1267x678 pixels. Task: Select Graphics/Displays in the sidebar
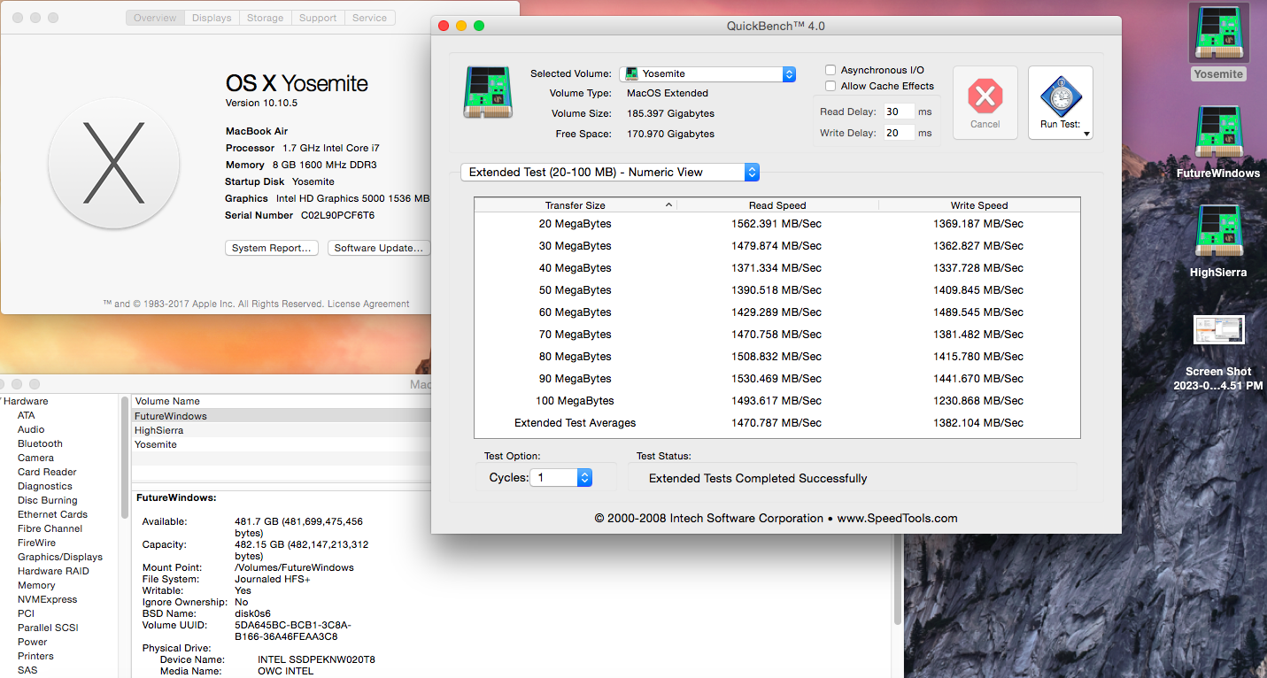(x=60, y=557)
